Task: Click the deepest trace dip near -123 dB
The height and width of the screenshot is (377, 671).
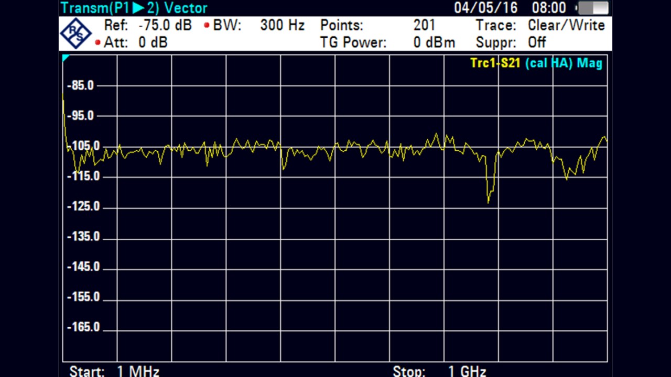Action: (489, 202)
